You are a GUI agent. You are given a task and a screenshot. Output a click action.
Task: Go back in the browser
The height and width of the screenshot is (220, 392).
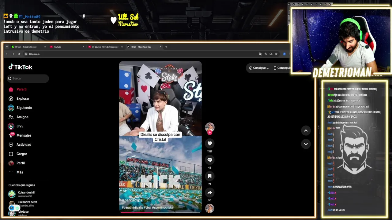point(7,54)
